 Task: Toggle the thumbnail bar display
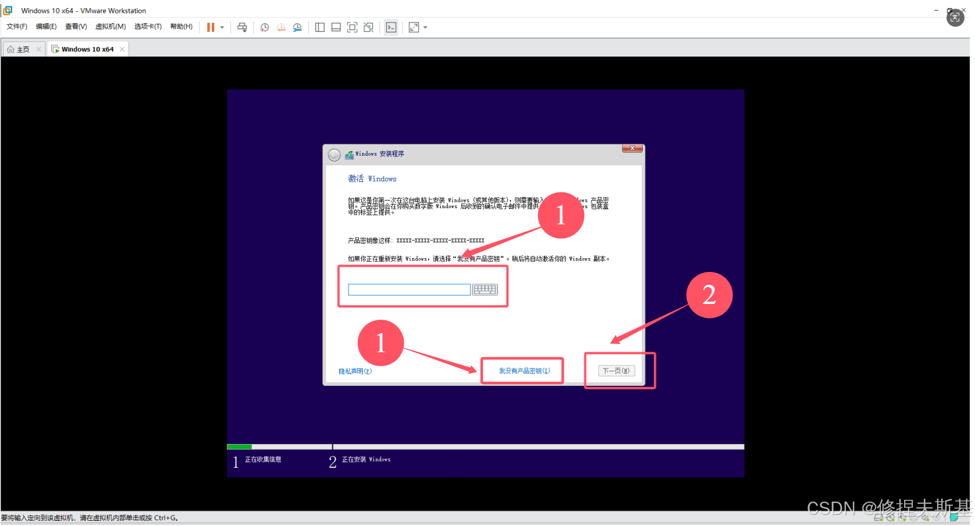[336, 27]
